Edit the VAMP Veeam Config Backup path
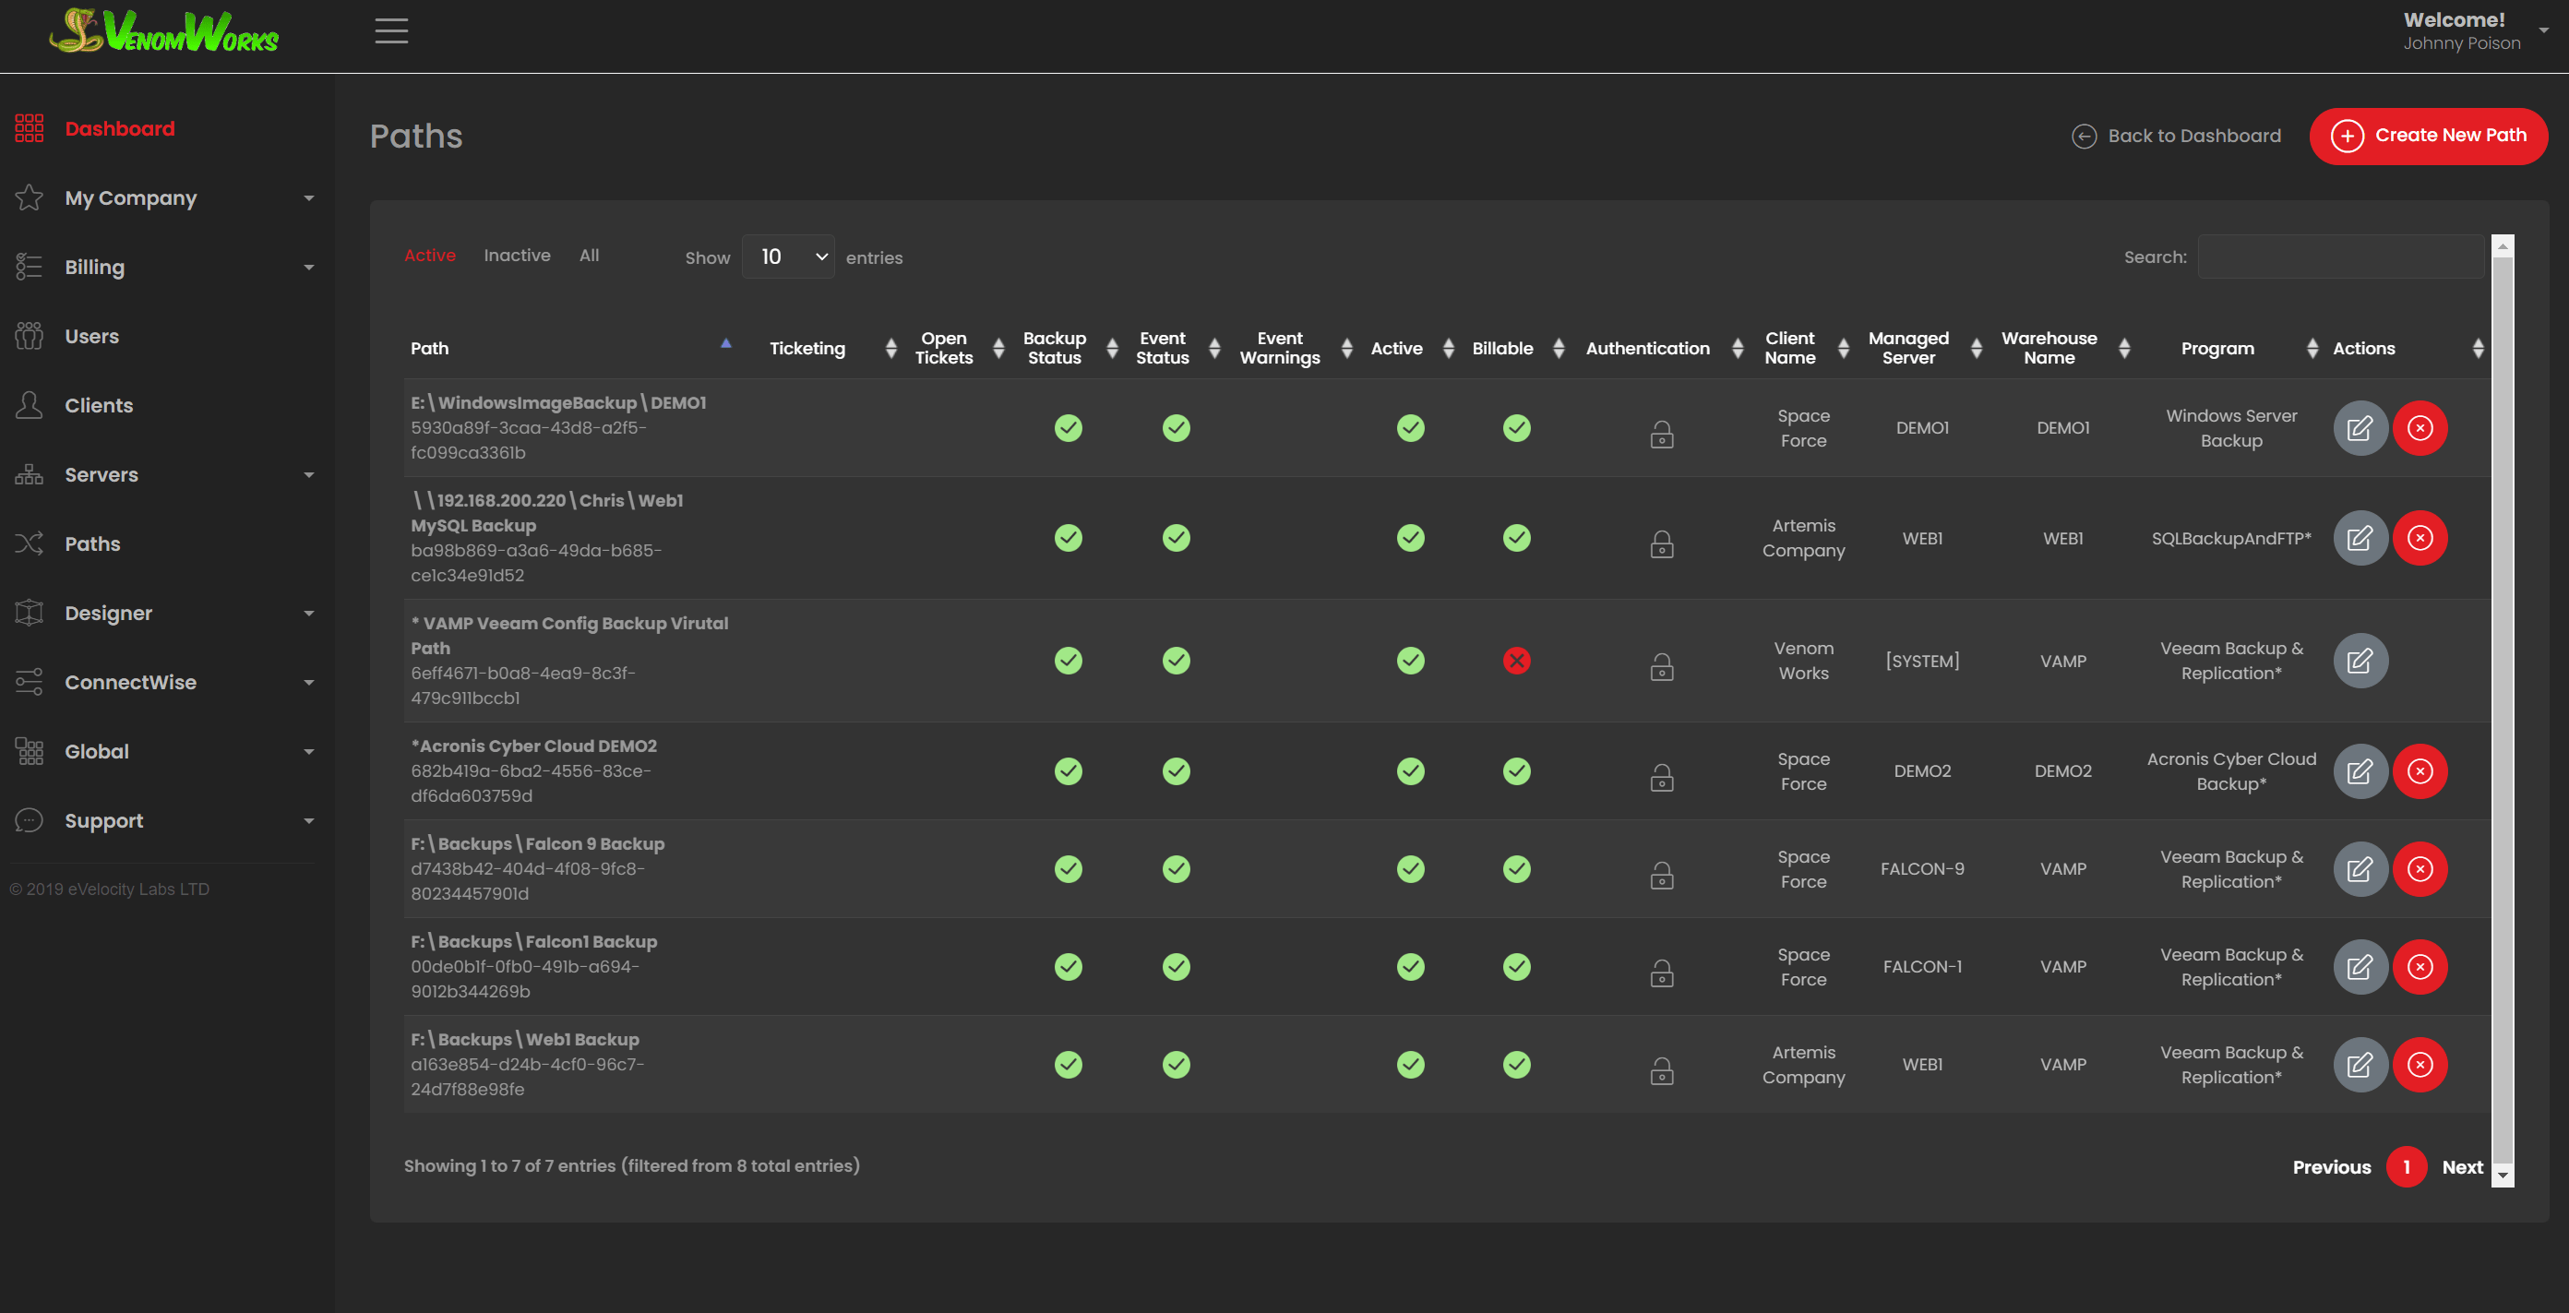Viewport: 2569px width, 1313px height. click(x=2360, y=661)
